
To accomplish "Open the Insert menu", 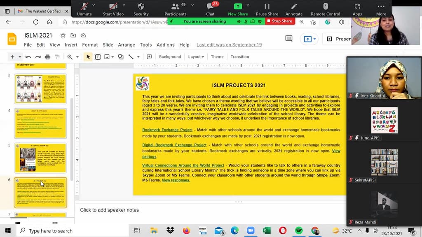I will (71, 45).
